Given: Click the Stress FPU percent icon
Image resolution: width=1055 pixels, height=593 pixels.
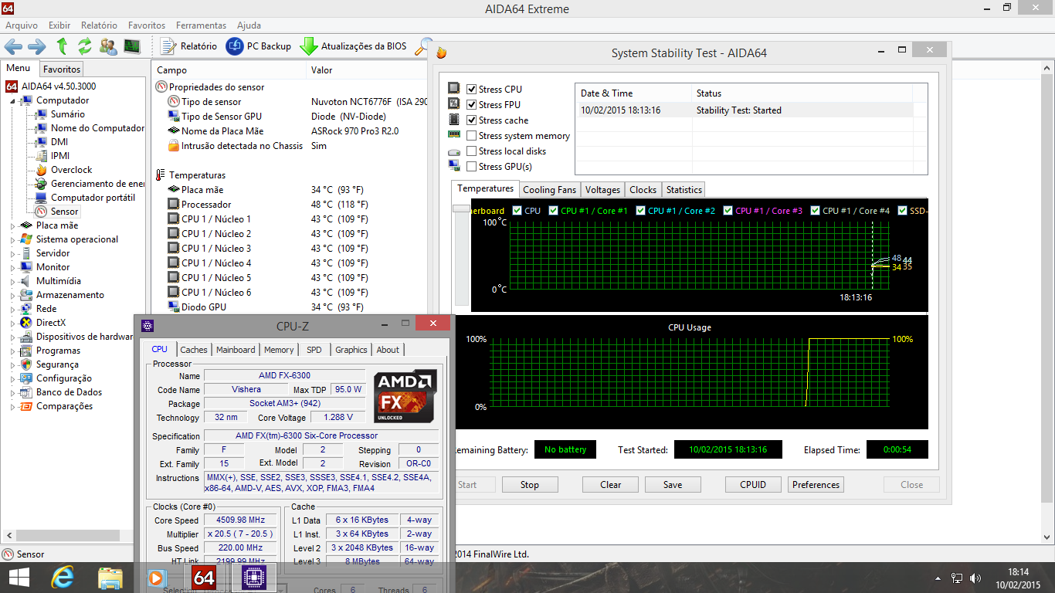Looking at the screenshot, I should point(454,104).
